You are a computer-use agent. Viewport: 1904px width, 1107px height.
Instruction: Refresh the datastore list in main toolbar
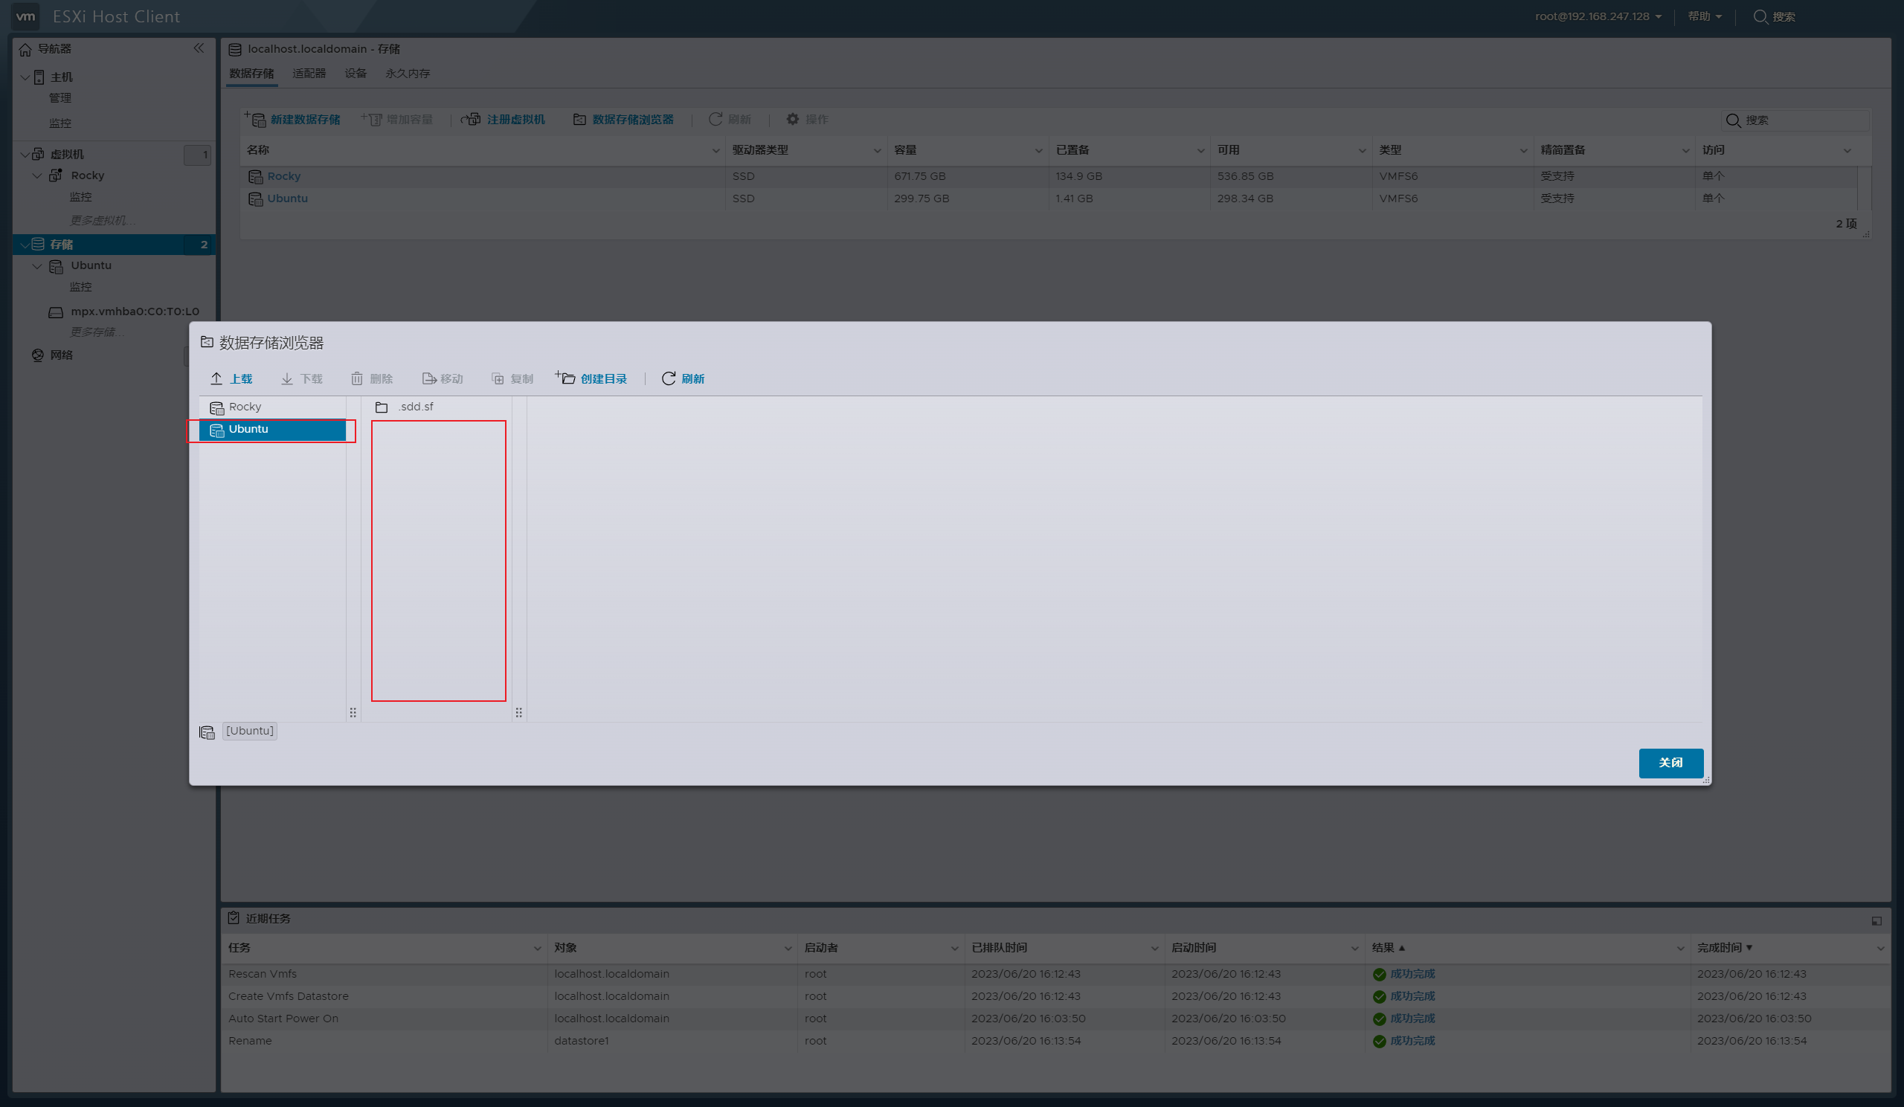pyautogui.click(x=730, y=119)
